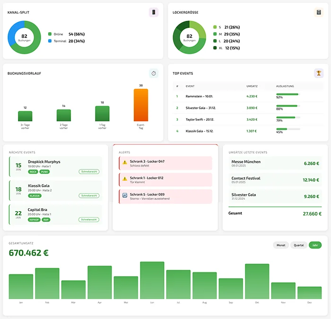Viewport: 331px width, 319px height.
Task: Click the Terminal legend swatch
Action: [50, 41]
